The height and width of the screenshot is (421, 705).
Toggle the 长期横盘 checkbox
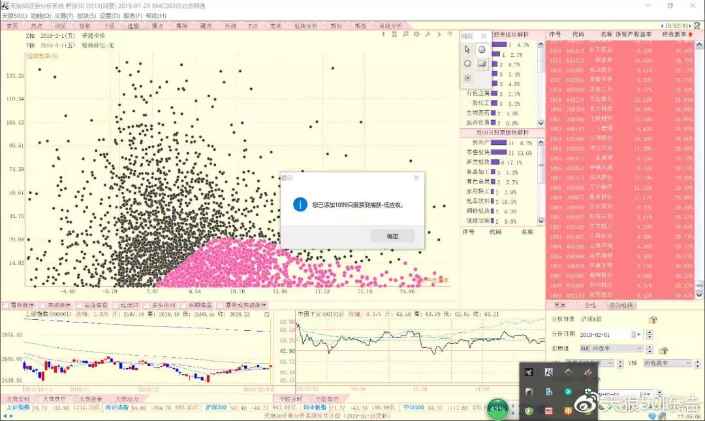182,305
